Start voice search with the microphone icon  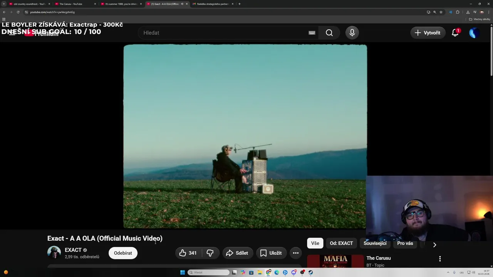point(352,33)
